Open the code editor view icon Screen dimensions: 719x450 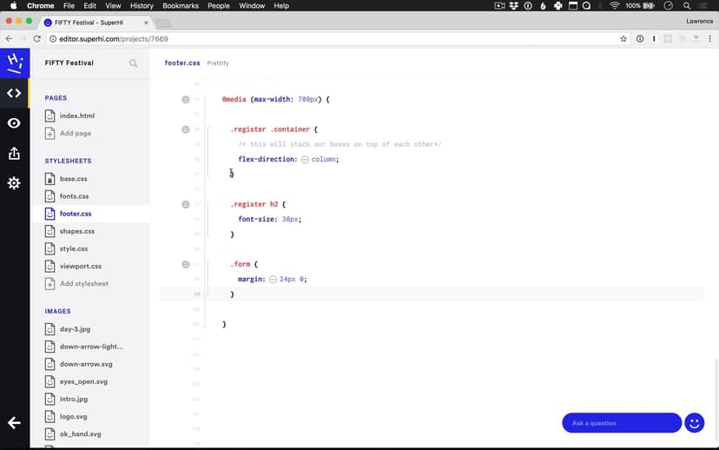[x=14, y=93]
